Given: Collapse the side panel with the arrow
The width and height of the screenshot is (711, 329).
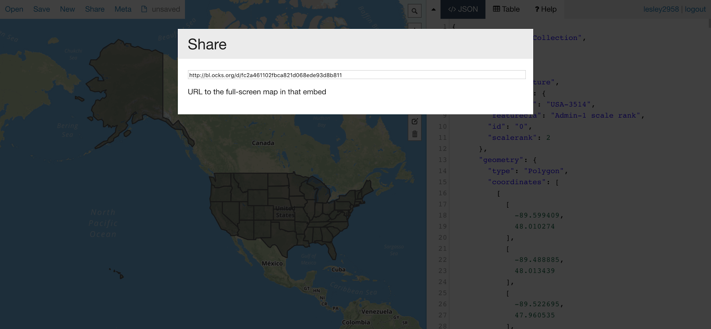Looking at the screenshot, I should coord(433,9).
